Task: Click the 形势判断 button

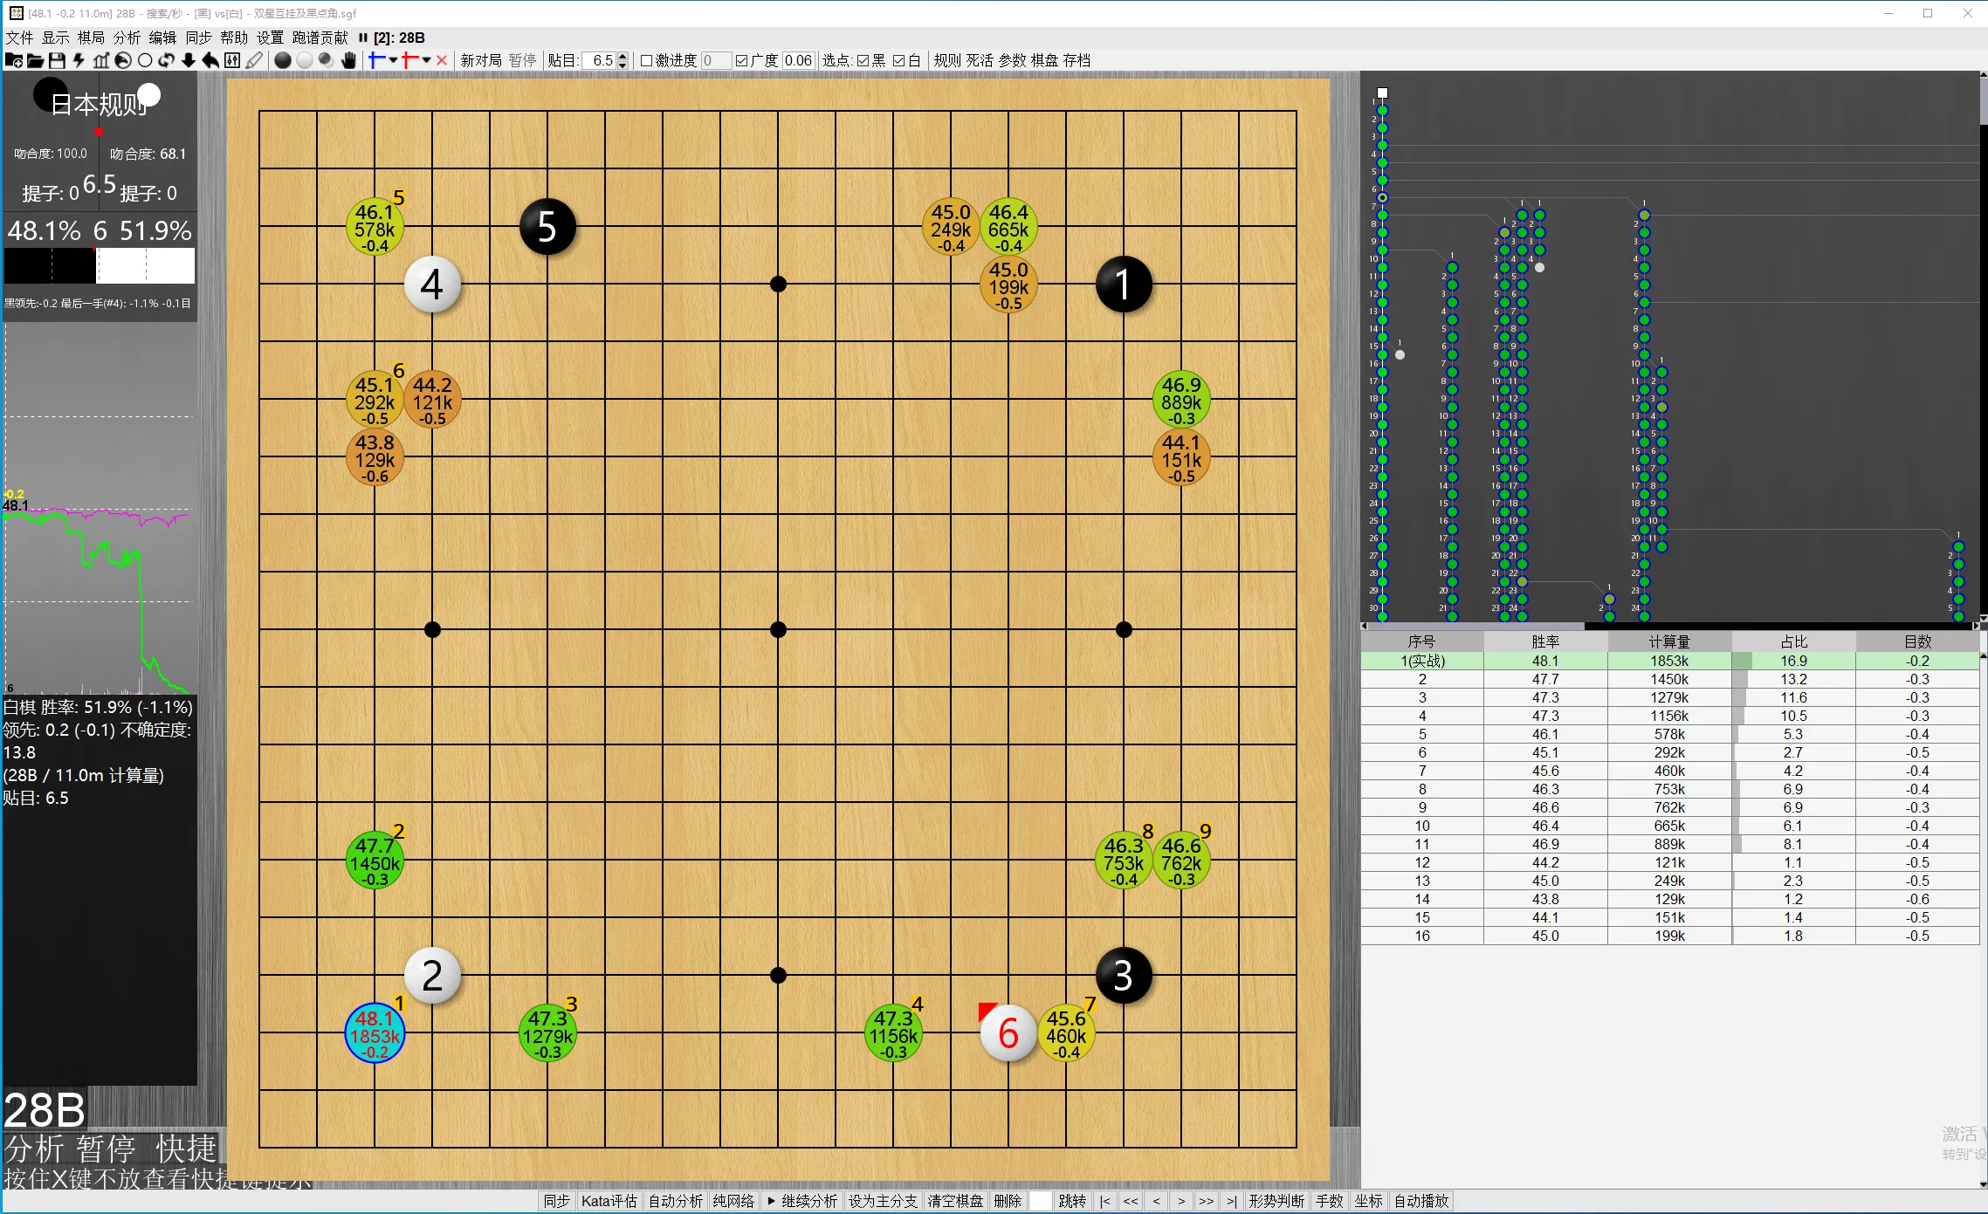Action: (x=1276, y=1201)
